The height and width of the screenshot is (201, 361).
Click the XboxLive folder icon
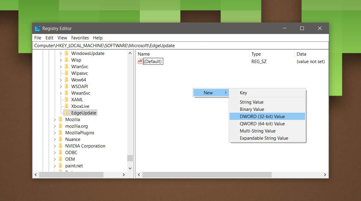point(66,106)
